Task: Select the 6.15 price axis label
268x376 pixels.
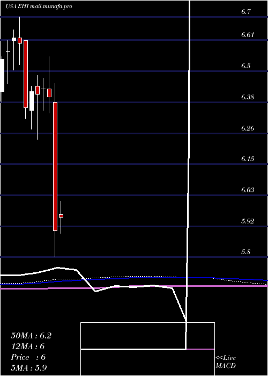Action: pos(248,159)
